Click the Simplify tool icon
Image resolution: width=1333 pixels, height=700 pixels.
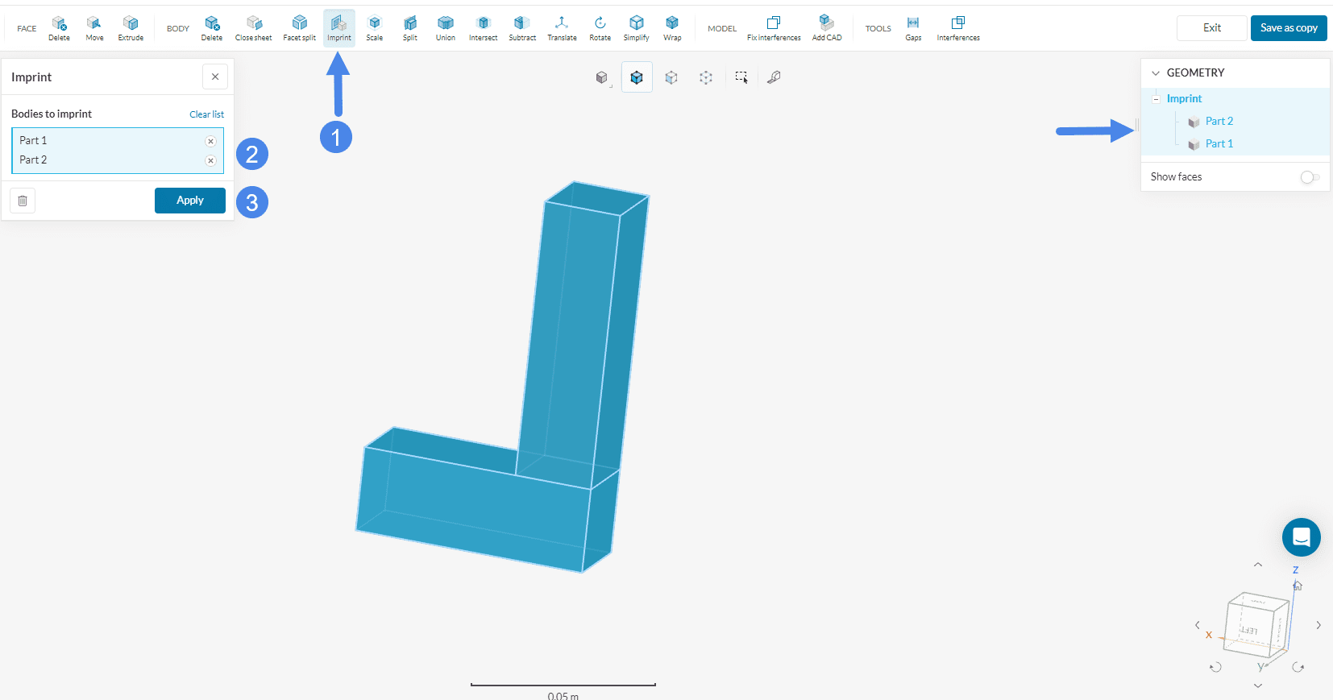pyautogui.click(x=636, y=27)
